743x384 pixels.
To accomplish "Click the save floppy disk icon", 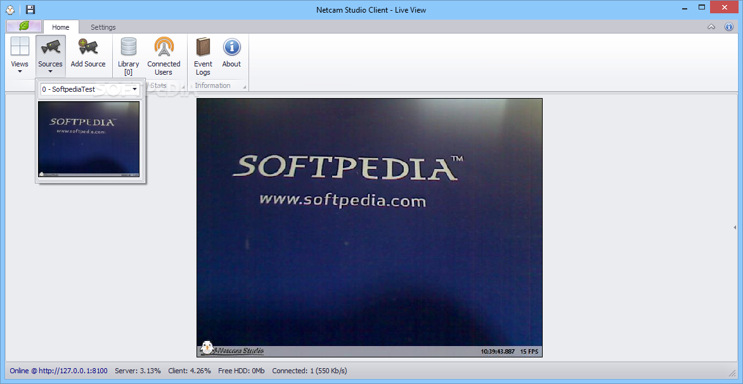I will click(x=30, y=9).
